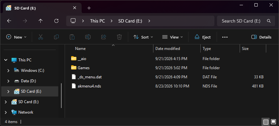The width and height of the screenshot is (279, 126).
Task: Expand Data (D:) in navigation pane
Action: click(x=8, y=81)
